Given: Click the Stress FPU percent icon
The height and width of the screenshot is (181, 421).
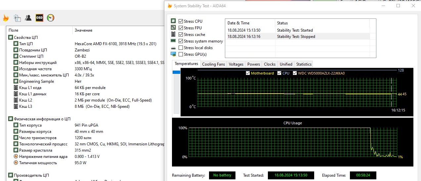Looking at the screenshot, I should (173, 28).
